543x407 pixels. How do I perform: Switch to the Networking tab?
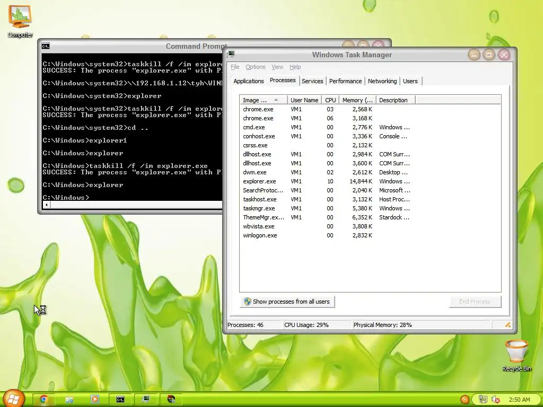click(382, 81)
